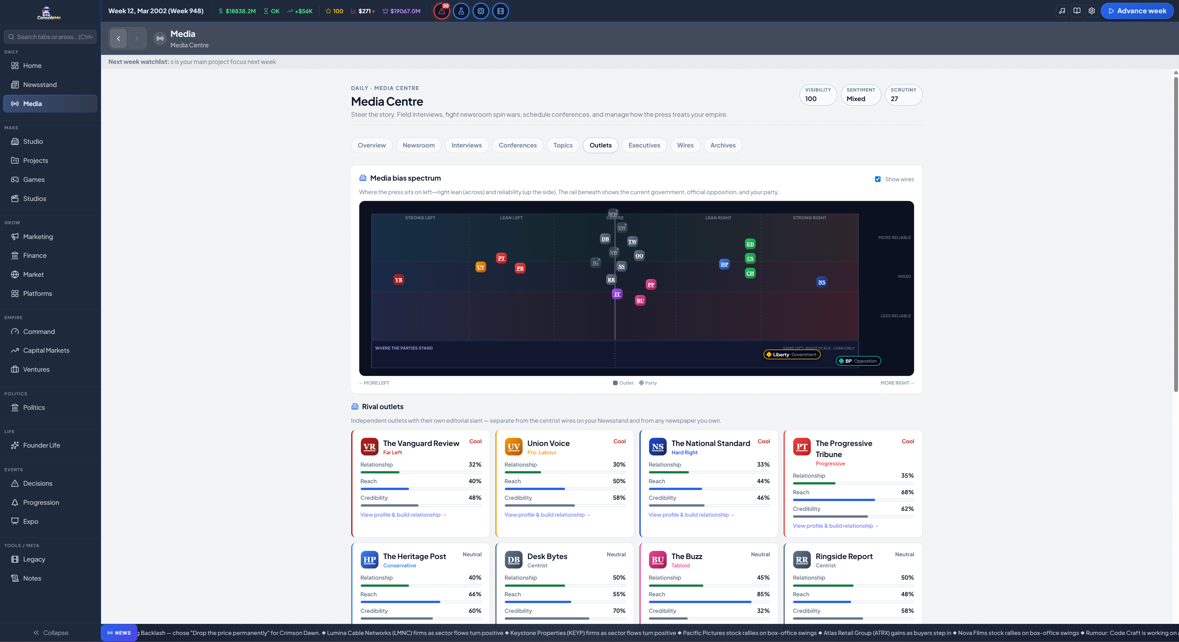Screen dimensions: 1179x642
Task: Click the Sentiment Mixed stat pill
Action: pos(860,95)
